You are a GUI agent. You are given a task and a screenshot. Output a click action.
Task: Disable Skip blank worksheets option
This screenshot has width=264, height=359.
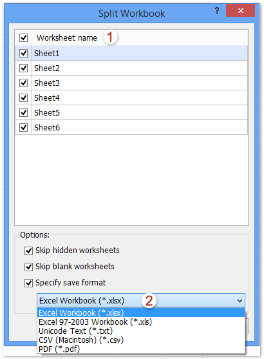[28, 267]
